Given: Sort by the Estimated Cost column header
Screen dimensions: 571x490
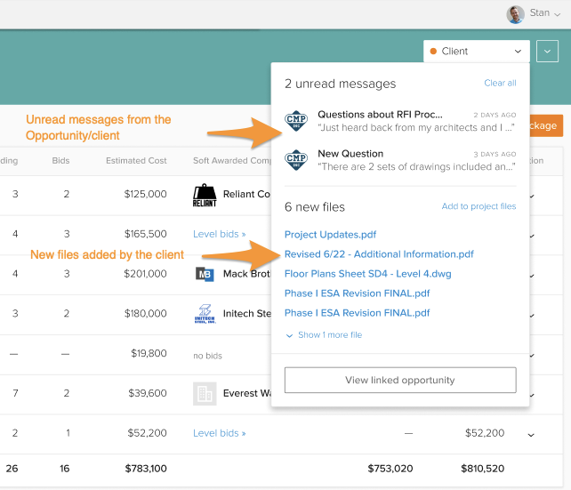Looking at the screenshot, I should click(136, 161).
